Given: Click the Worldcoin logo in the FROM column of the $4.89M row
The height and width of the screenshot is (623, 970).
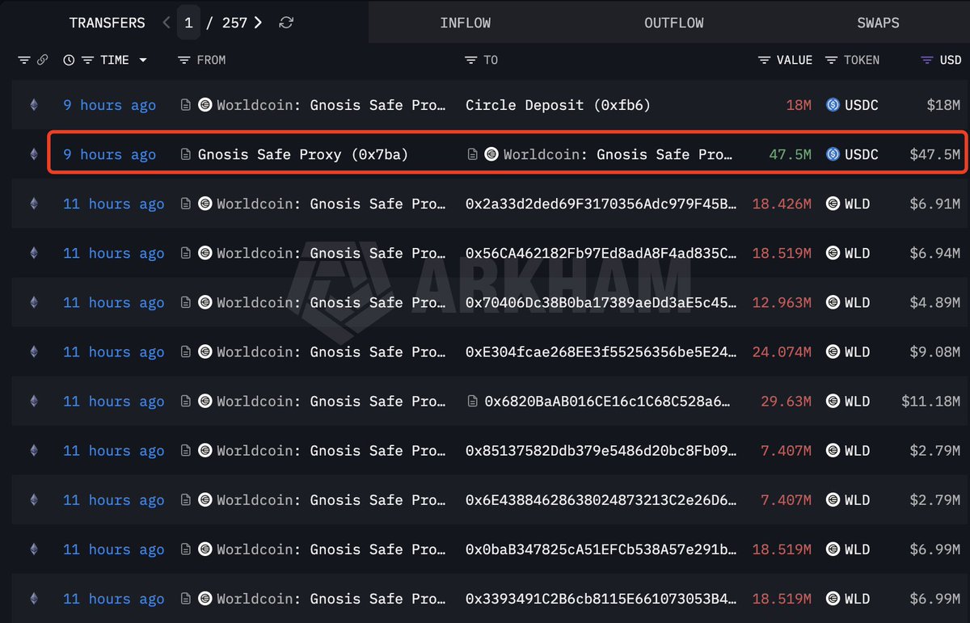Looking at the screenshot, I should click(205, 302).
